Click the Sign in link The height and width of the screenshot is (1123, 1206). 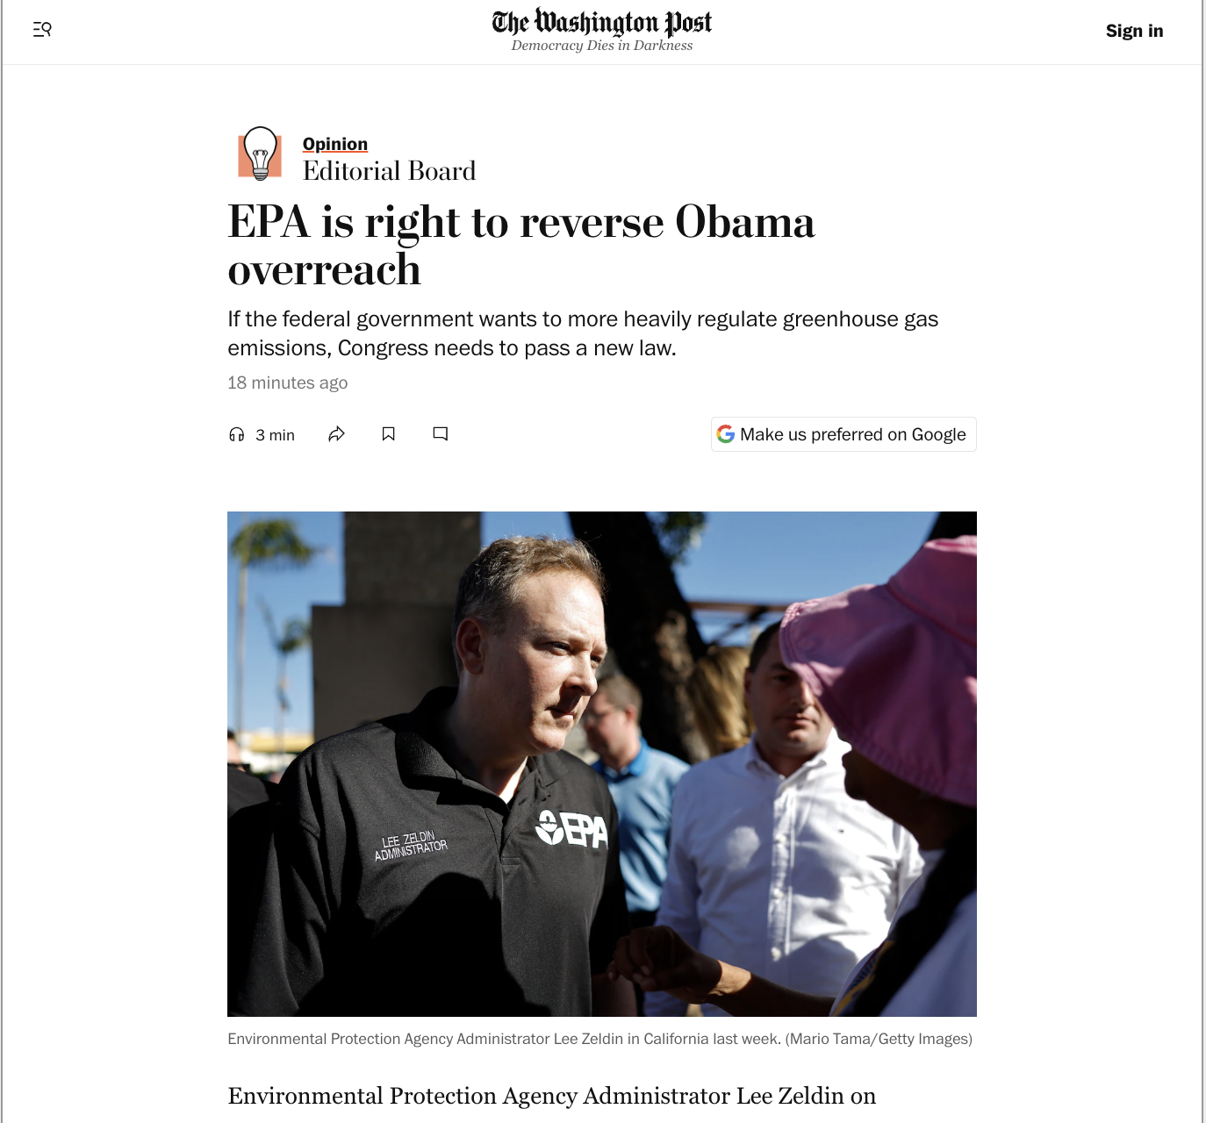pyautogui.click(x=1134, y=31)
